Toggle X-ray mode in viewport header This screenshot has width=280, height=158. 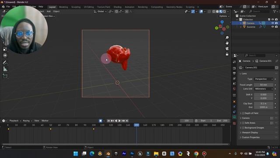(x=209, y=11)
